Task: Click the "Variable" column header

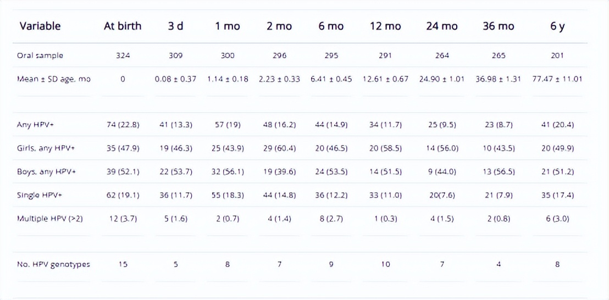Action: pos(40,26)
